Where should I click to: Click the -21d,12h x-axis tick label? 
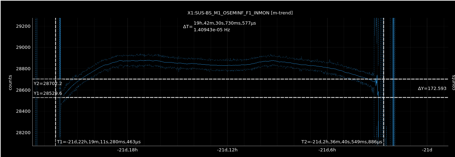pyautogui.click(x=227, y=150)
